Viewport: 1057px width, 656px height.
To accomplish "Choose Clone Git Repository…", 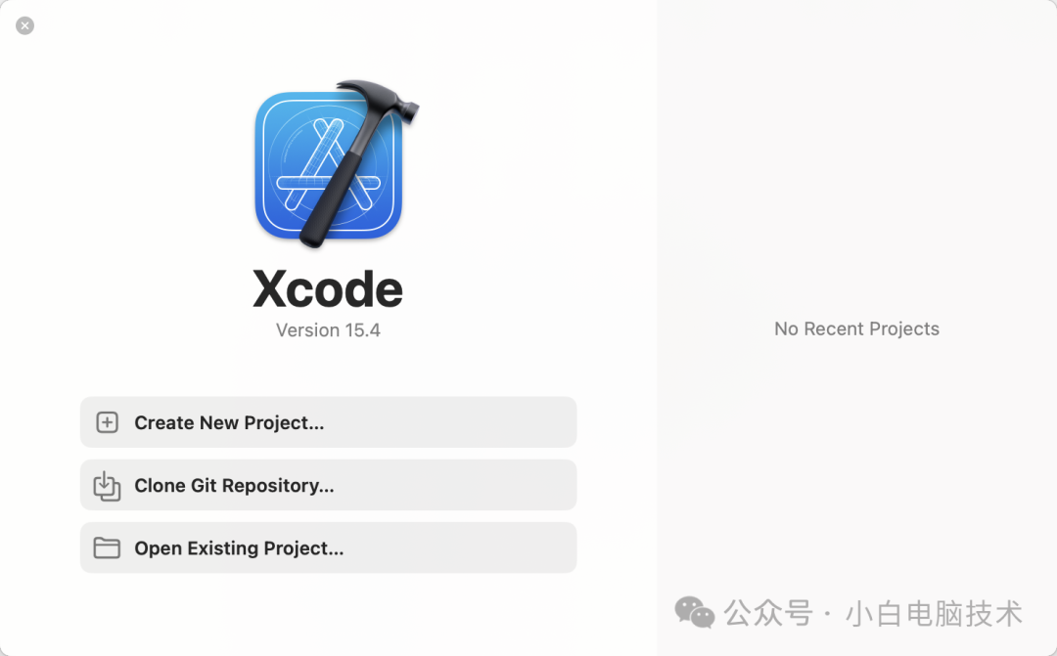I will [328, 485].
